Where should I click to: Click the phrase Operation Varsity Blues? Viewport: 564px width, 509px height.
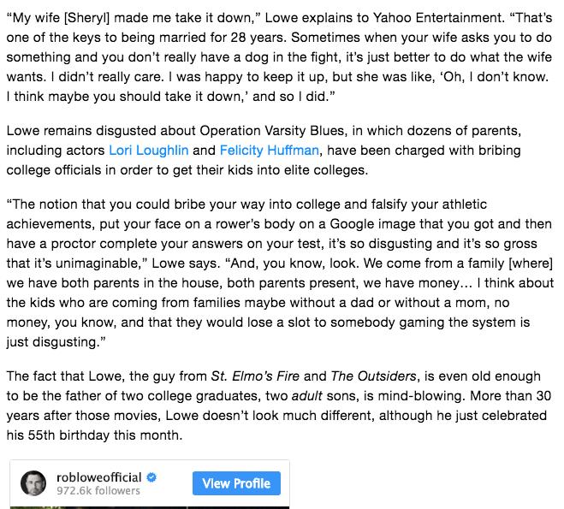[272, 131]
